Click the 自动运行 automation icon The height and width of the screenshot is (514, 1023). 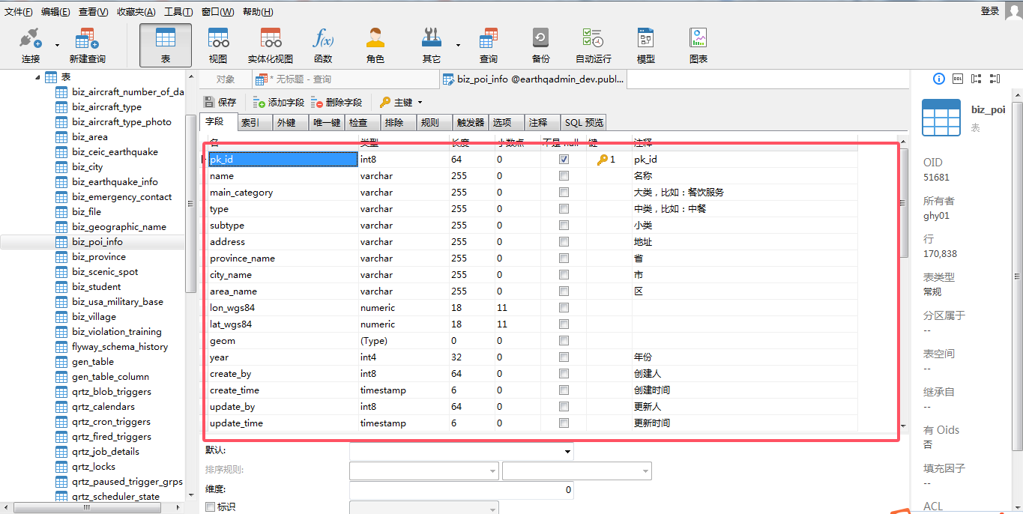(593, 45)
